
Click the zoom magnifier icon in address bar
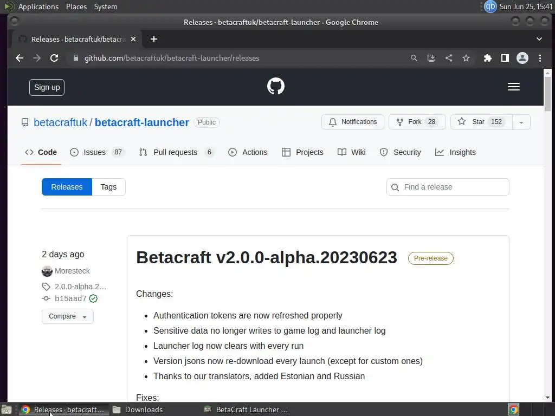(x=414, y=58)
